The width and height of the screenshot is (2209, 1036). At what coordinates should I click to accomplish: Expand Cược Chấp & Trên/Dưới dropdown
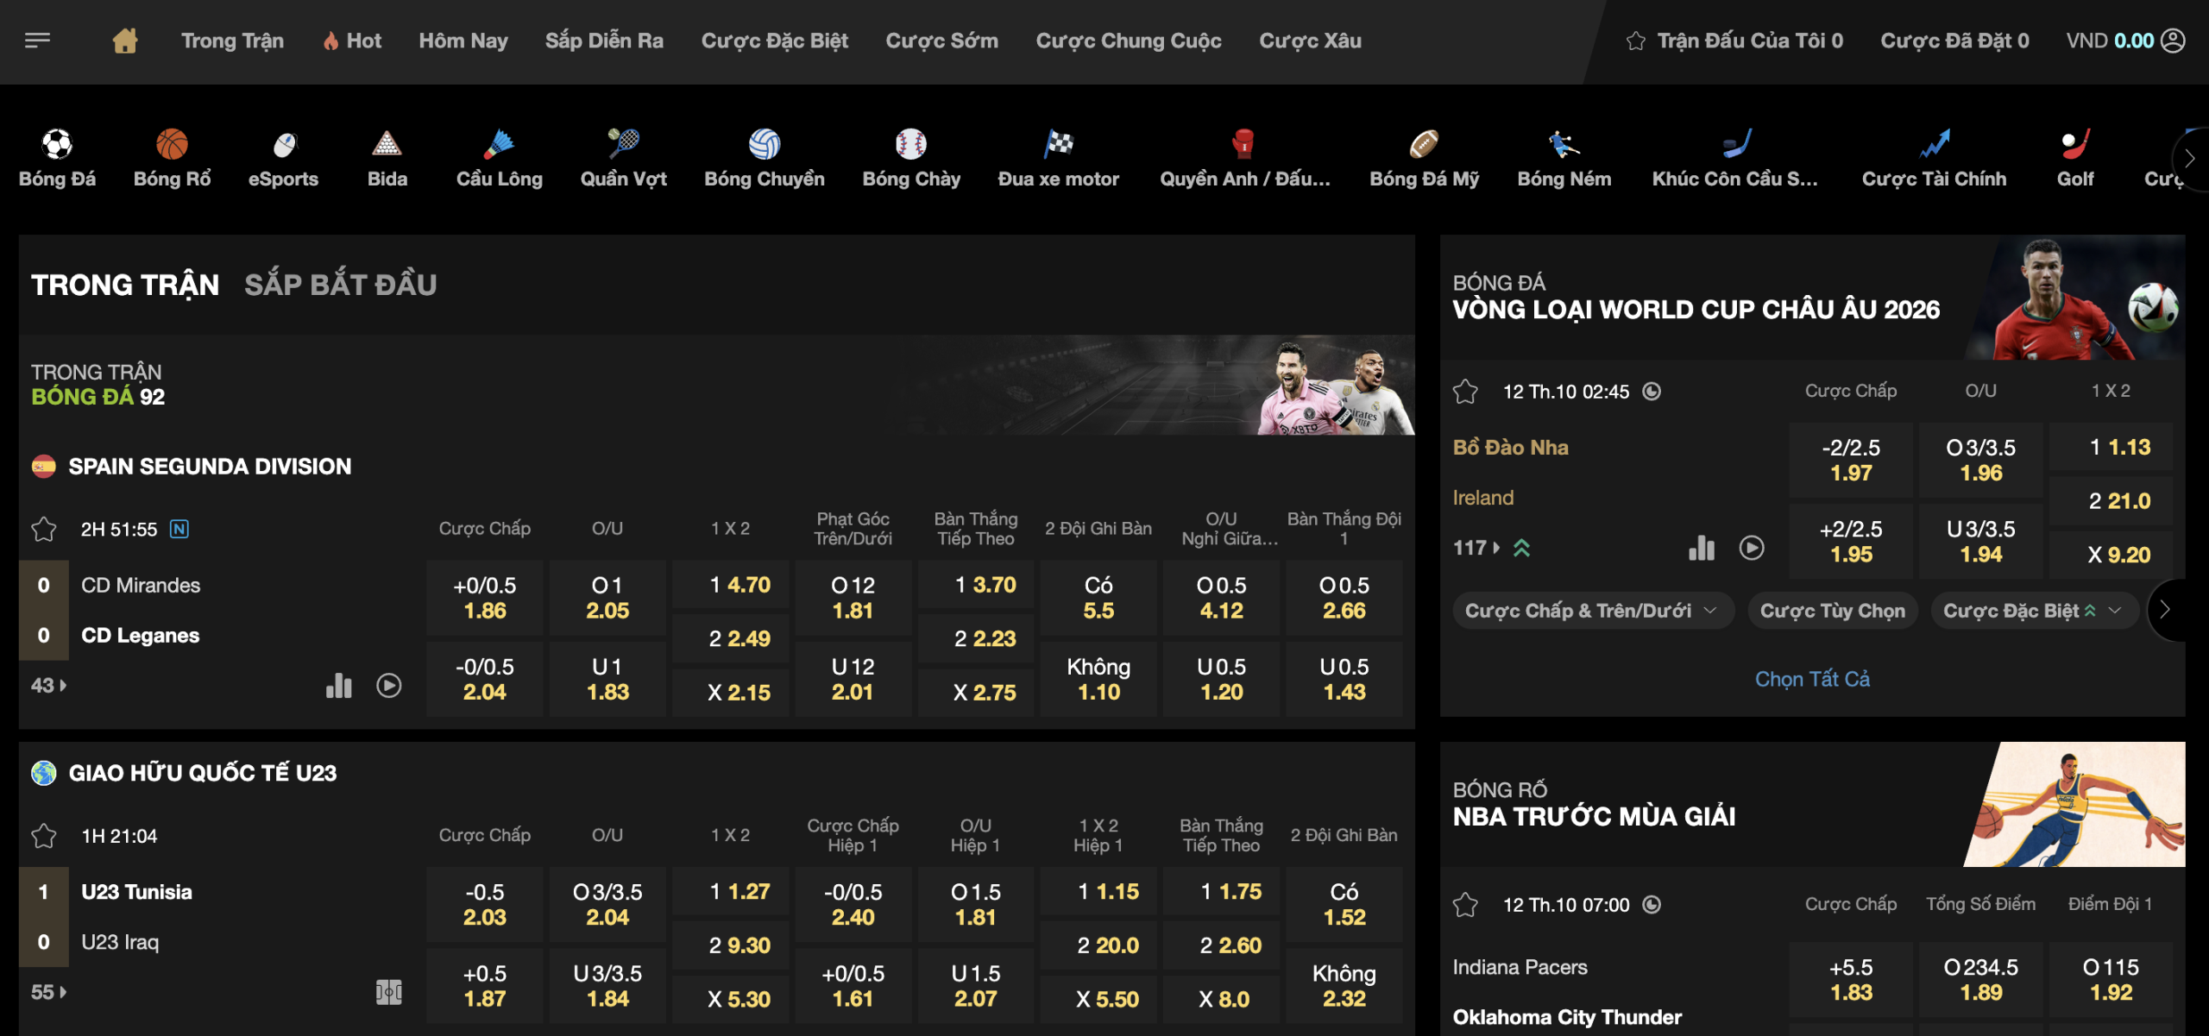[x=1592, y=611]
